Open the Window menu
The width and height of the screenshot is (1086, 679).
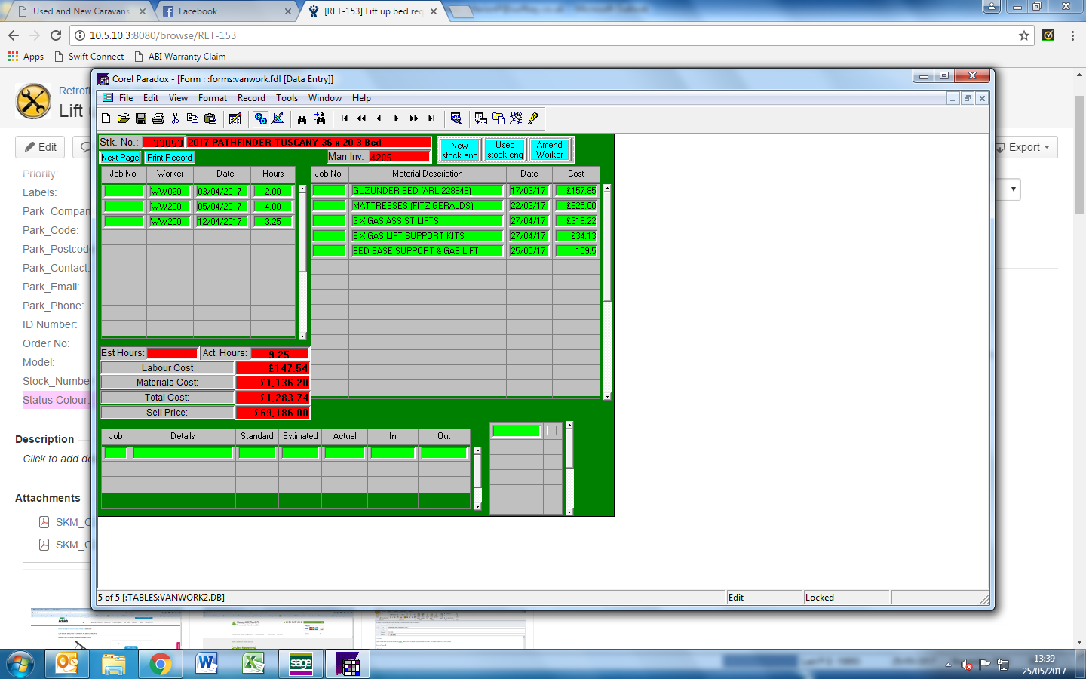pos(325,98)
